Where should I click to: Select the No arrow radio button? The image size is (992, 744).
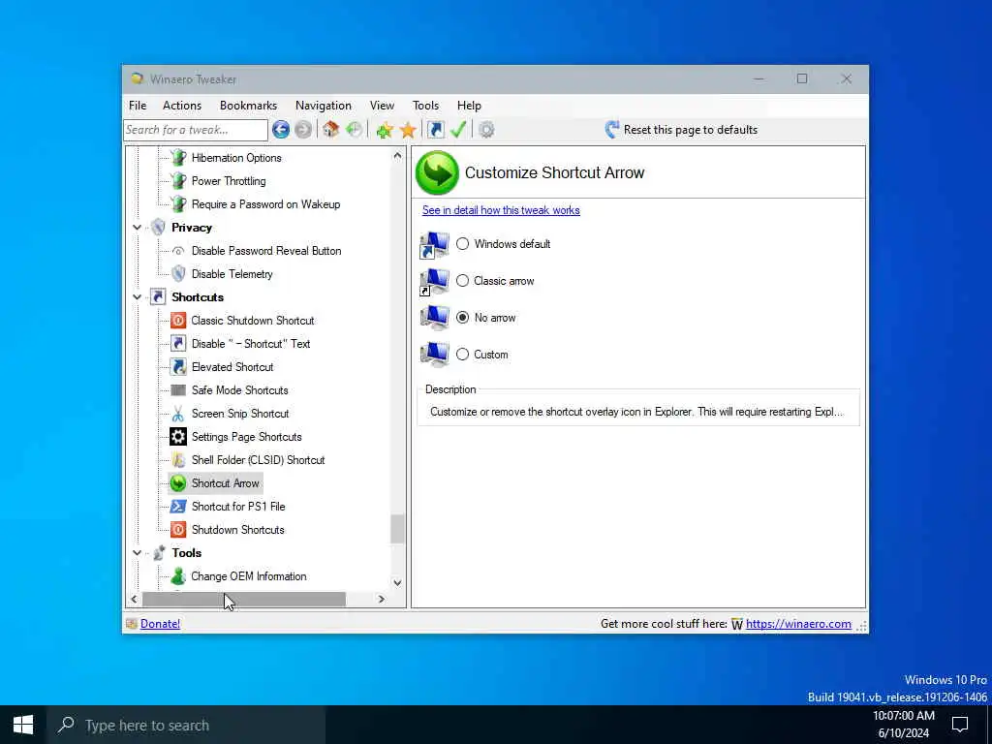pos(462,318)
